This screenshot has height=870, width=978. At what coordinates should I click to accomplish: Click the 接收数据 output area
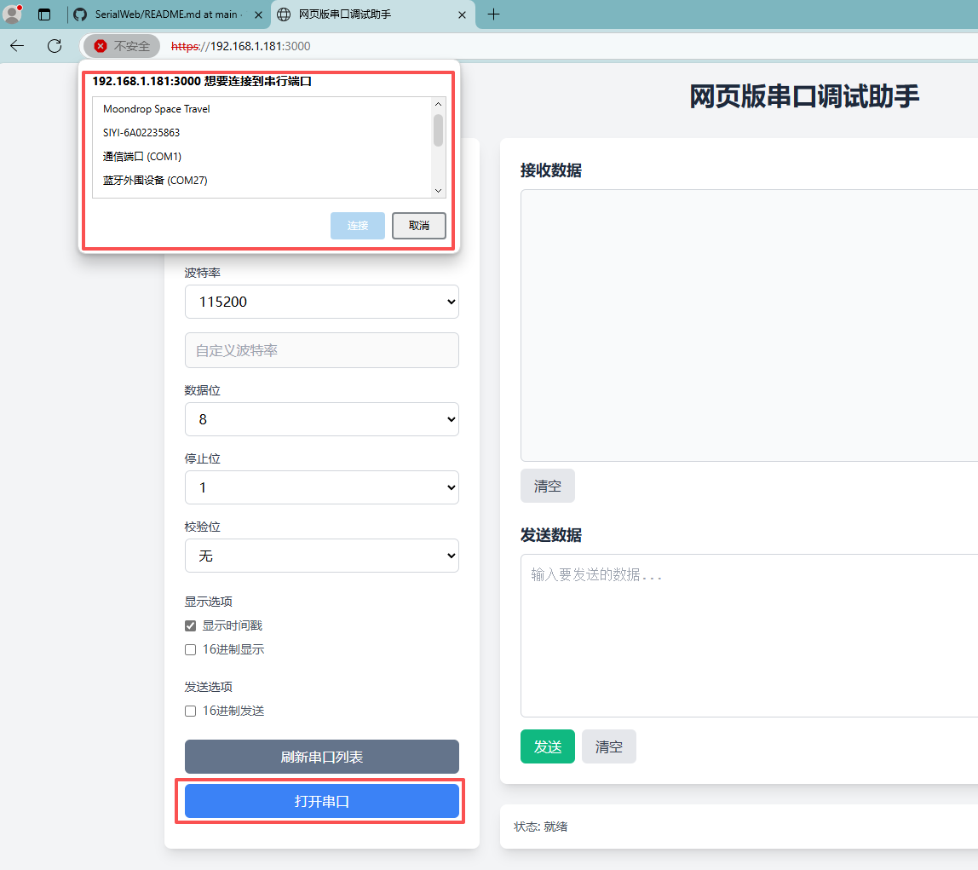(749, 326)
